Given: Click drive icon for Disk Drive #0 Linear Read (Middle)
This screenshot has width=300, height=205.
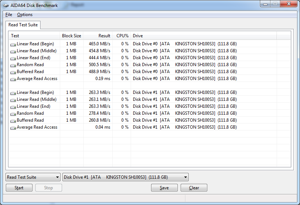Looking at the screenshot, I should (13, 52).
